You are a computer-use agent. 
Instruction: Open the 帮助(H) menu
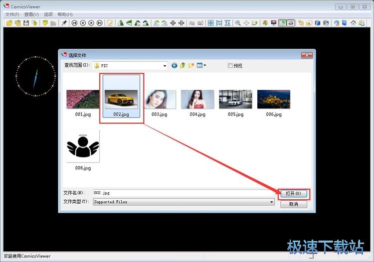pyautogui.click(x=65, y=14)
